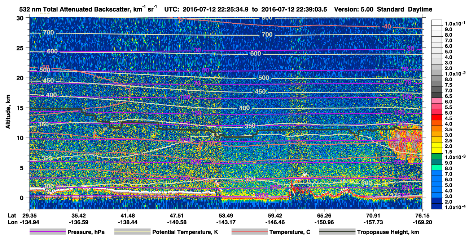The width and height of the screenshot is (469, 240).
Task: Click the colorbar label 6.5
Action: tap(449, 96)
